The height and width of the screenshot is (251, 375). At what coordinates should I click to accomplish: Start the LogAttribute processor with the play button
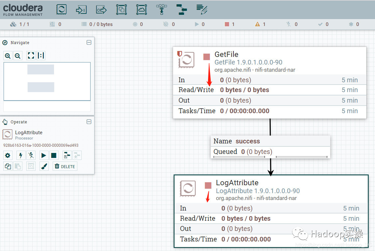tap(43, 155)
